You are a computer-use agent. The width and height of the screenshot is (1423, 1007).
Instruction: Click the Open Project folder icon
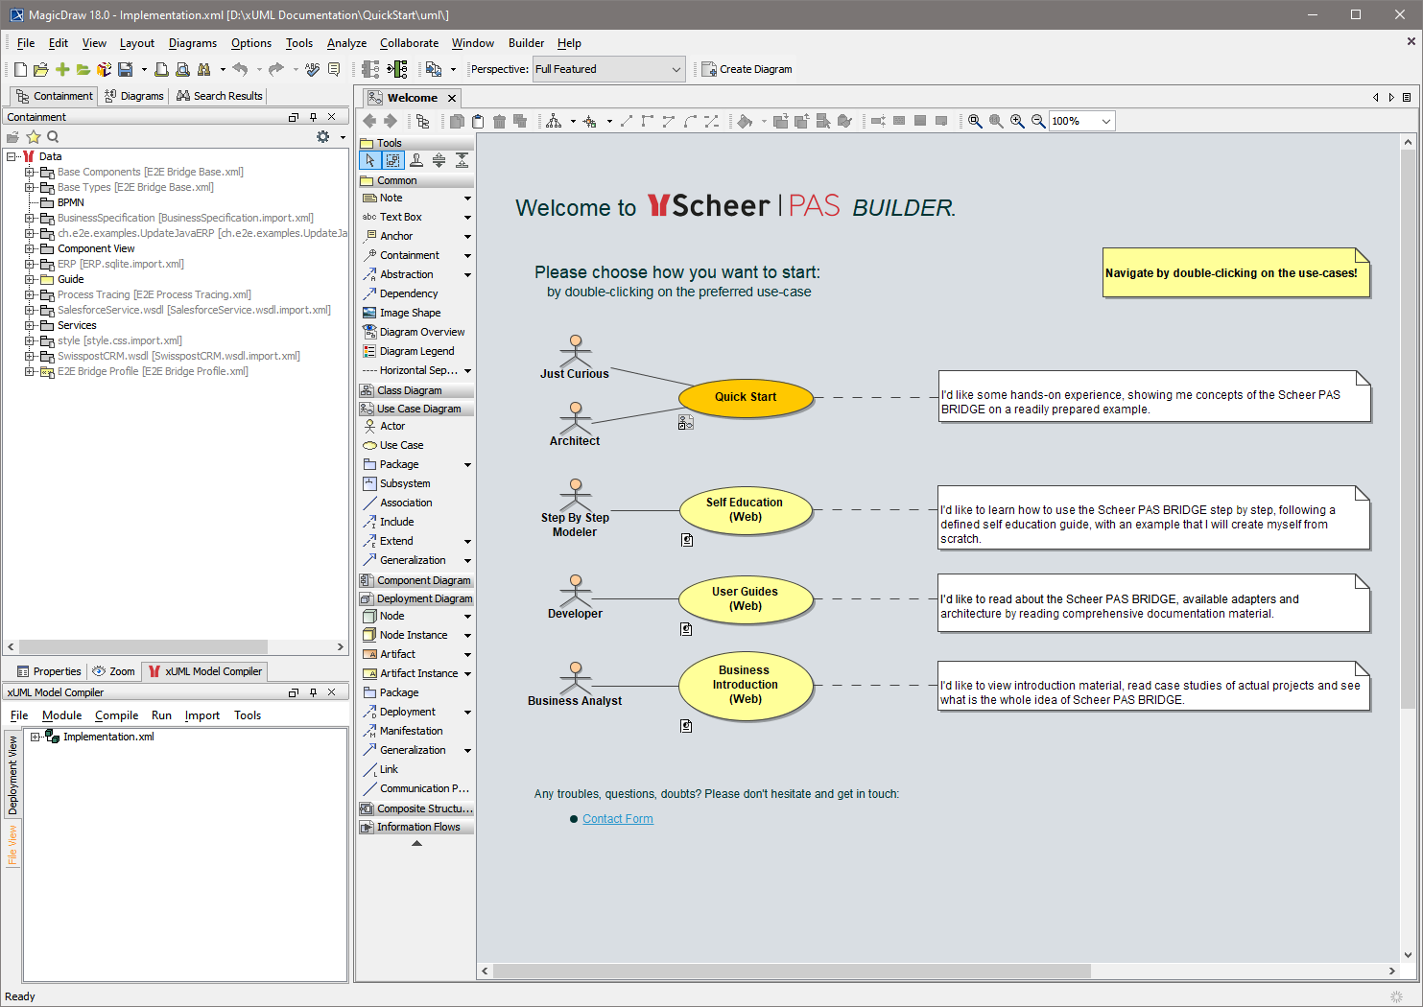(40, 69)
